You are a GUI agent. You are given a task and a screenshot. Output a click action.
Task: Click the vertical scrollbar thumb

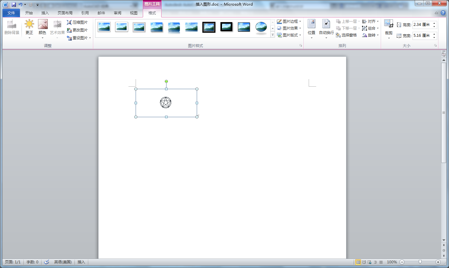click(x=444, y=112)
